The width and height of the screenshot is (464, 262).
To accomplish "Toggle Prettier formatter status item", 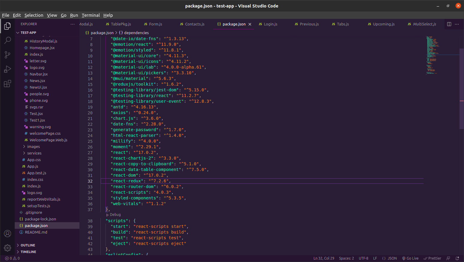I will coord(432,258).
